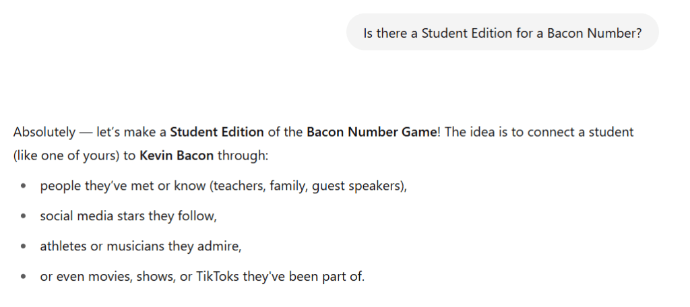Click the bullet dot before 'people they've met'
This screenshot has width=690, height=307.
click(25, 186)
